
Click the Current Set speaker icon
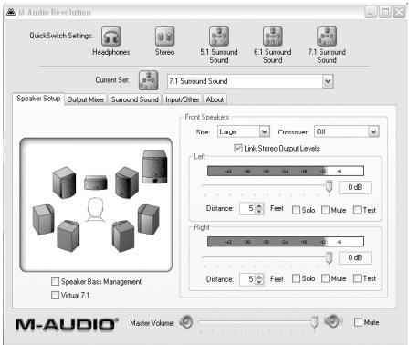pos(148,80)
